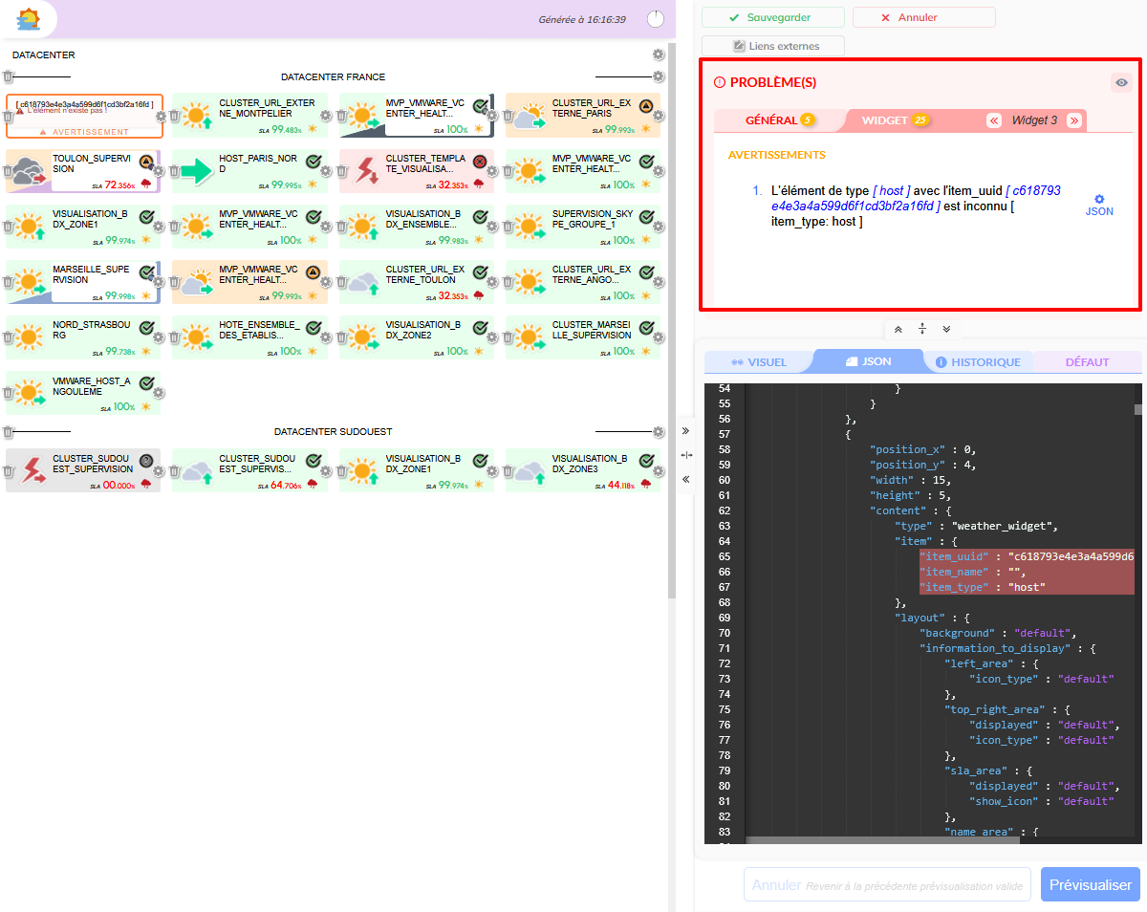Image resolution: width=1147 pixels, height=912 pixels.
Task: Toggle problems panel visibility with eye icon
Action: 1121,83
